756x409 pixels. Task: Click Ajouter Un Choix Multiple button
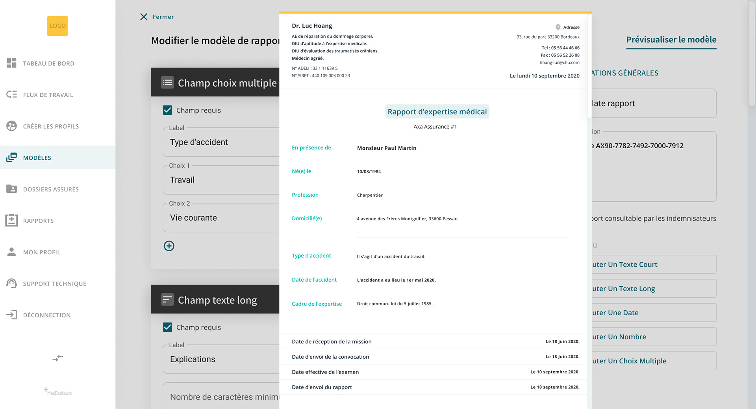pos(654,361)
